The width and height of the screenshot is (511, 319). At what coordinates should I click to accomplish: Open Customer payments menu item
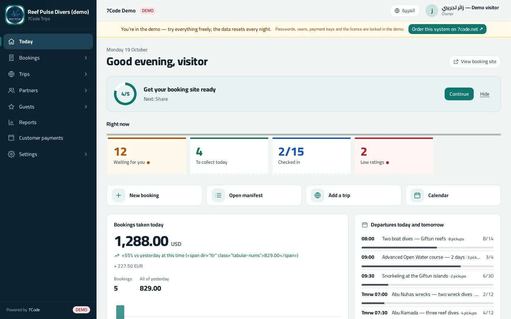point(48,138)
